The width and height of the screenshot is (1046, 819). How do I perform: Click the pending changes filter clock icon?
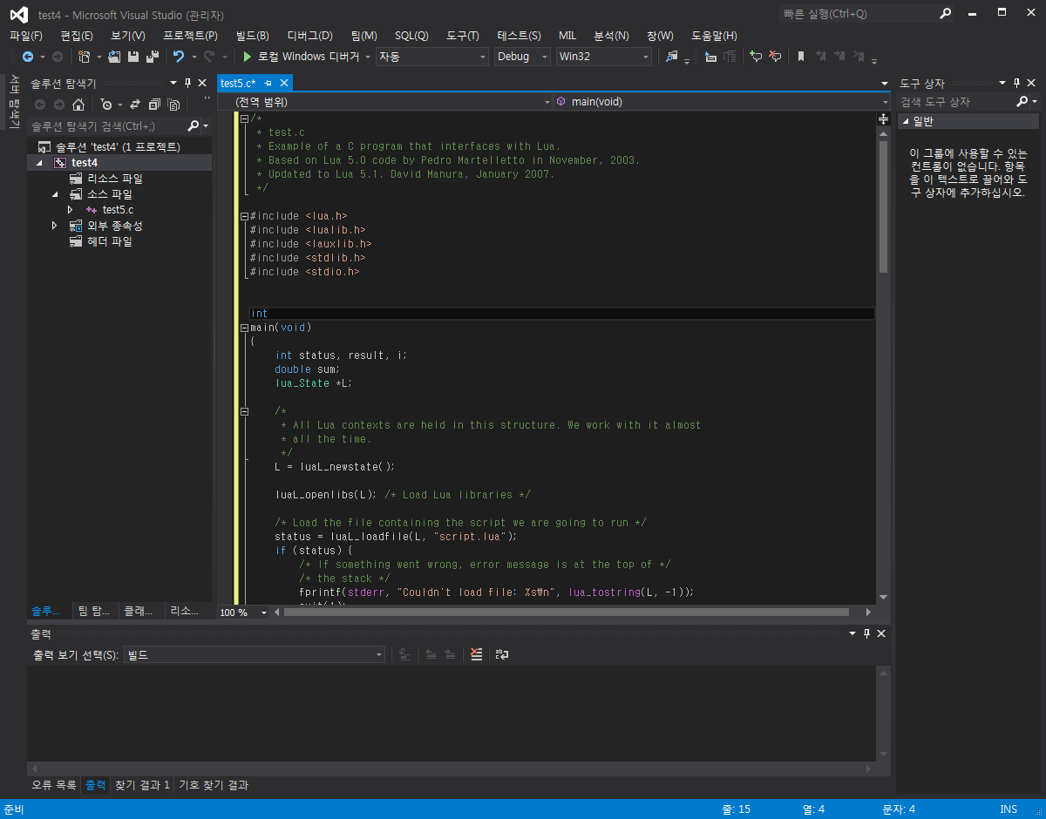(x=106, y=105)
